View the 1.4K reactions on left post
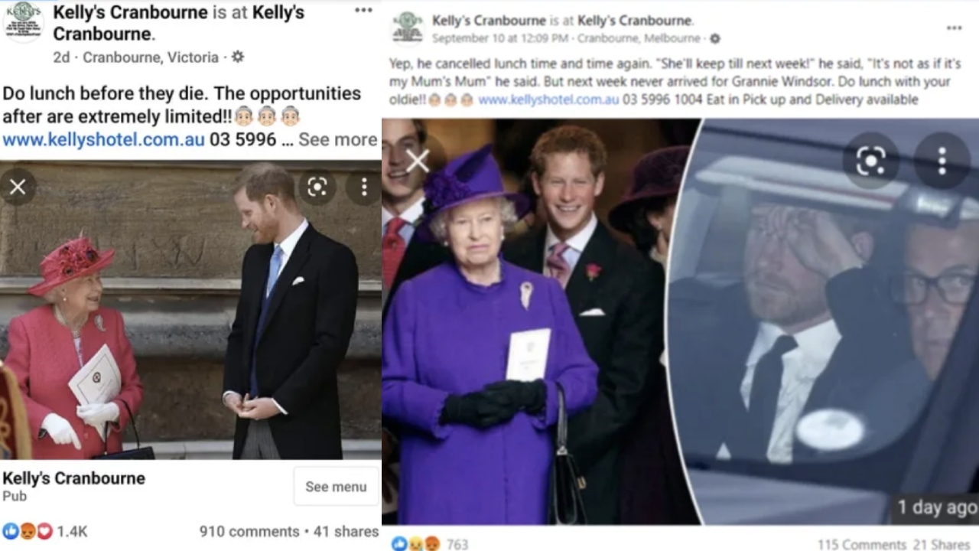 pos(45,531)
